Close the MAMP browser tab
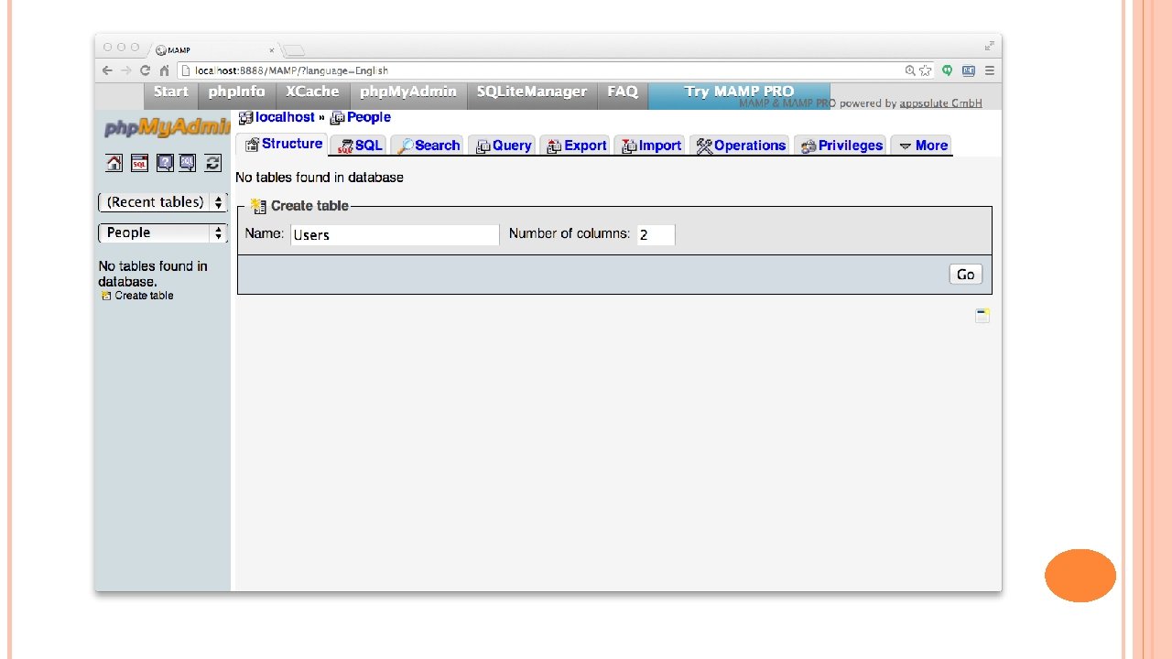The height and width of the screenshot is (659, 1172). coord(271,50)
